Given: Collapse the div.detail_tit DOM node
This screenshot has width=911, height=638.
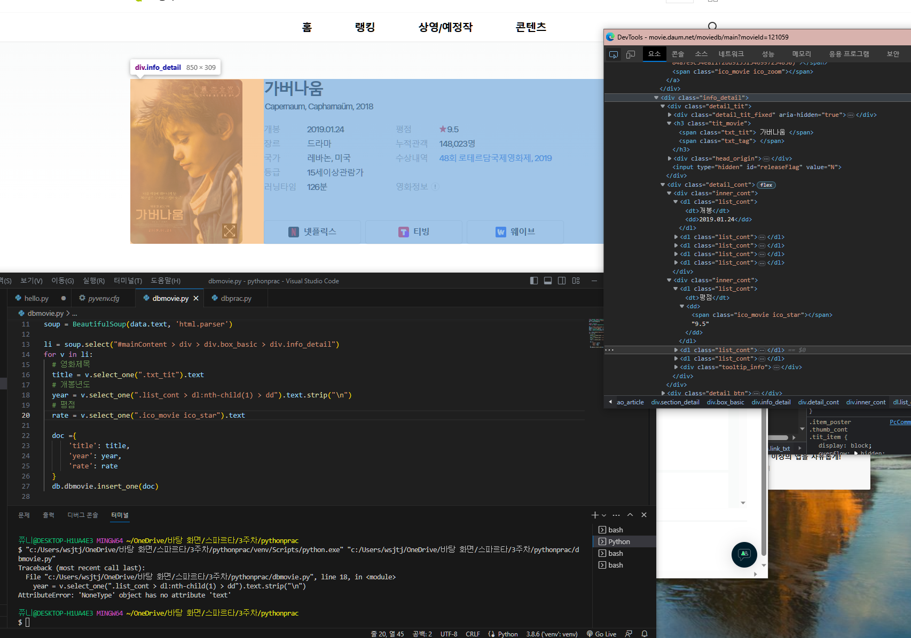Looking at the screenshot, I should (x=663, y=106).
